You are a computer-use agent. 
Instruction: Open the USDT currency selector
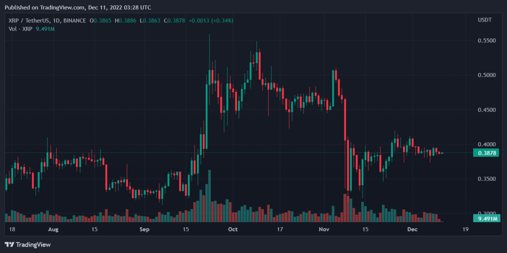tap(484, 20)
